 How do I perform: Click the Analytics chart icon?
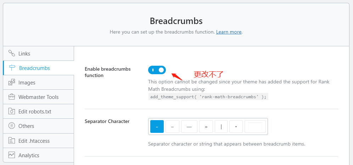coord(11,155)
